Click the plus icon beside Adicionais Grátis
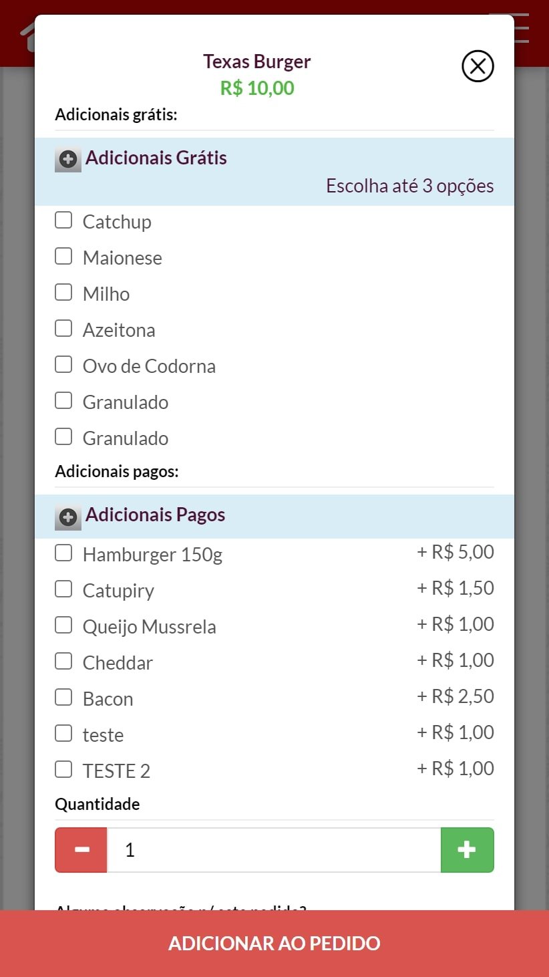The image size is (549, 977). (67, 159)
